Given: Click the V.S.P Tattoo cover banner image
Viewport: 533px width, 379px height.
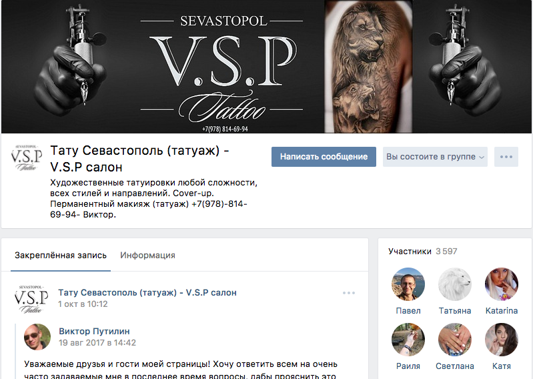Looking at the screenshot, I should (x=266, y=66).
